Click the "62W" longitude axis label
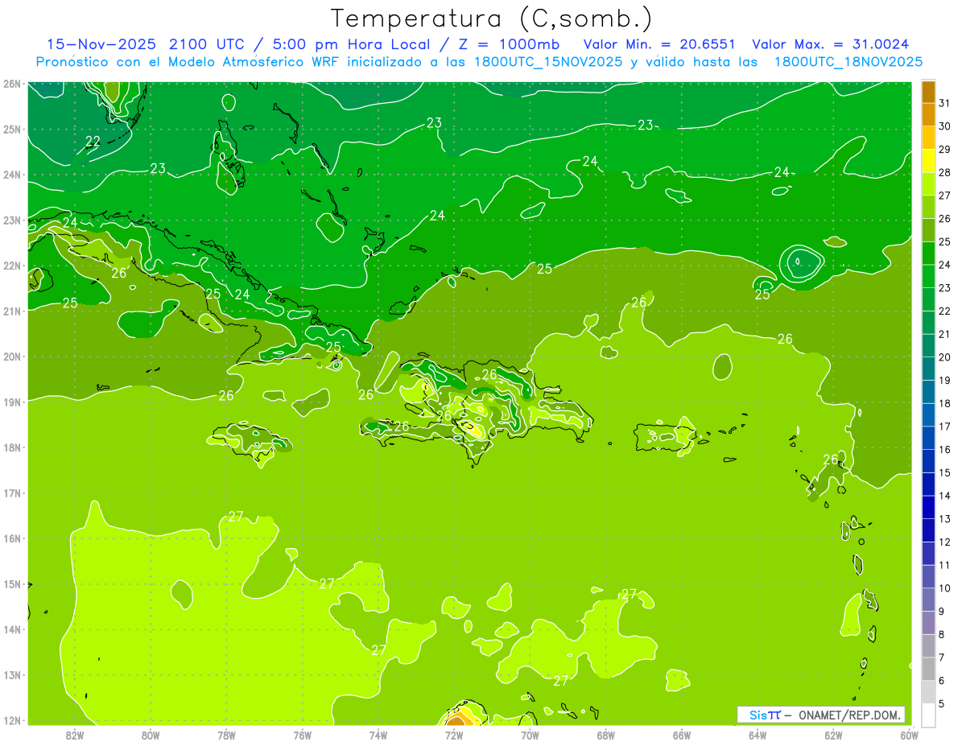The image size is (966, 746). click(833, 735)
